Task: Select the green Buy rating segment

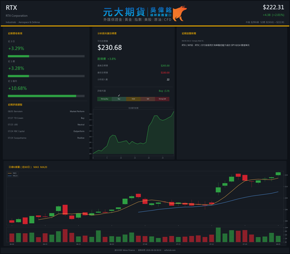Action: click(x=119, y=99)
